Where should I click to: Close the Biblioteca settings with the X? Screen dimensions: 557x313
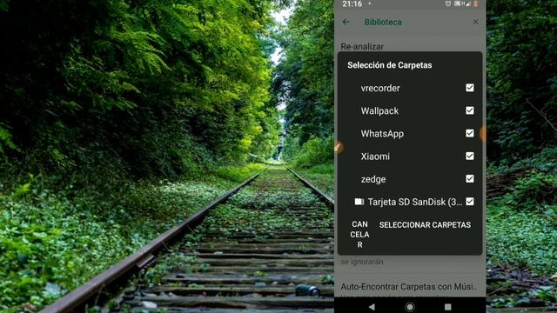tap(476, 22)
